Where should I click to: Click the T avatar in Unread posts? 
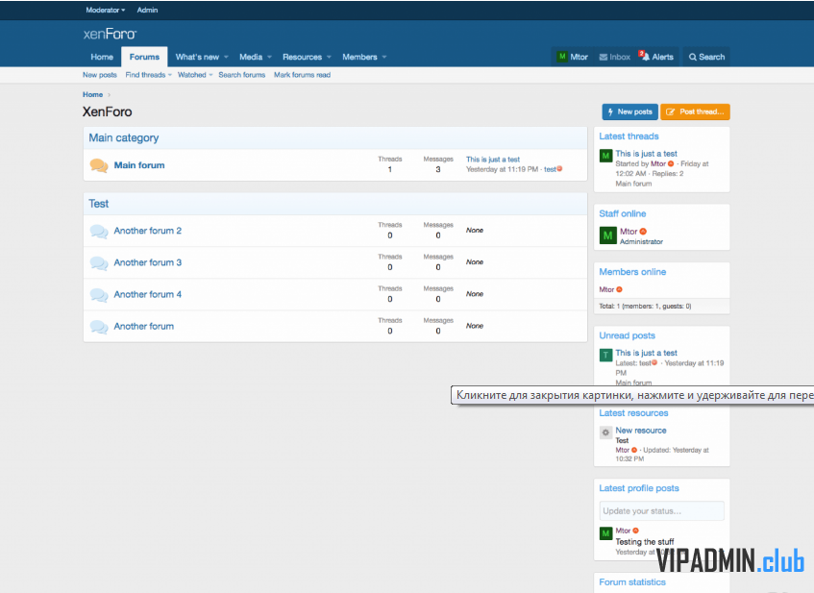click(605, 356)
